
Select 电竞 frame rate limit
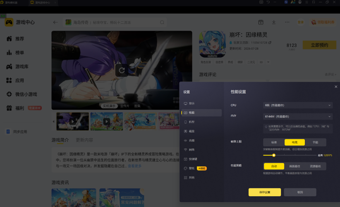click(295, 142)
